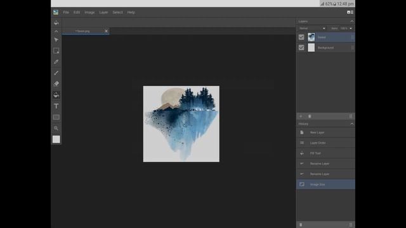Click drag handle of the top selected layer
This screenshot has height=228, width=406.
click(353, 37)
